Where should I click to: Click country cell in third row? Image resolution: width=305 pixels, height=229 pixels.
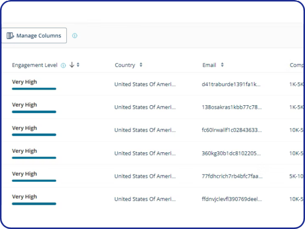(x=145, y=130)
